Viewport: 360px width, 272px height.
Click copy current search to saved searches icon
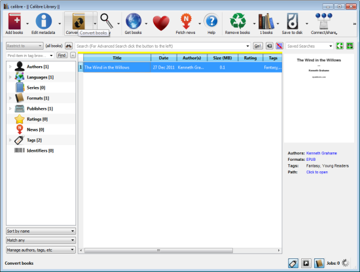(340, 46)
